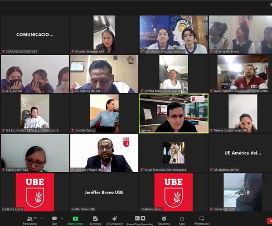
Task: Select U.E Los Andes DECE video tile
Action: point(35,113)
